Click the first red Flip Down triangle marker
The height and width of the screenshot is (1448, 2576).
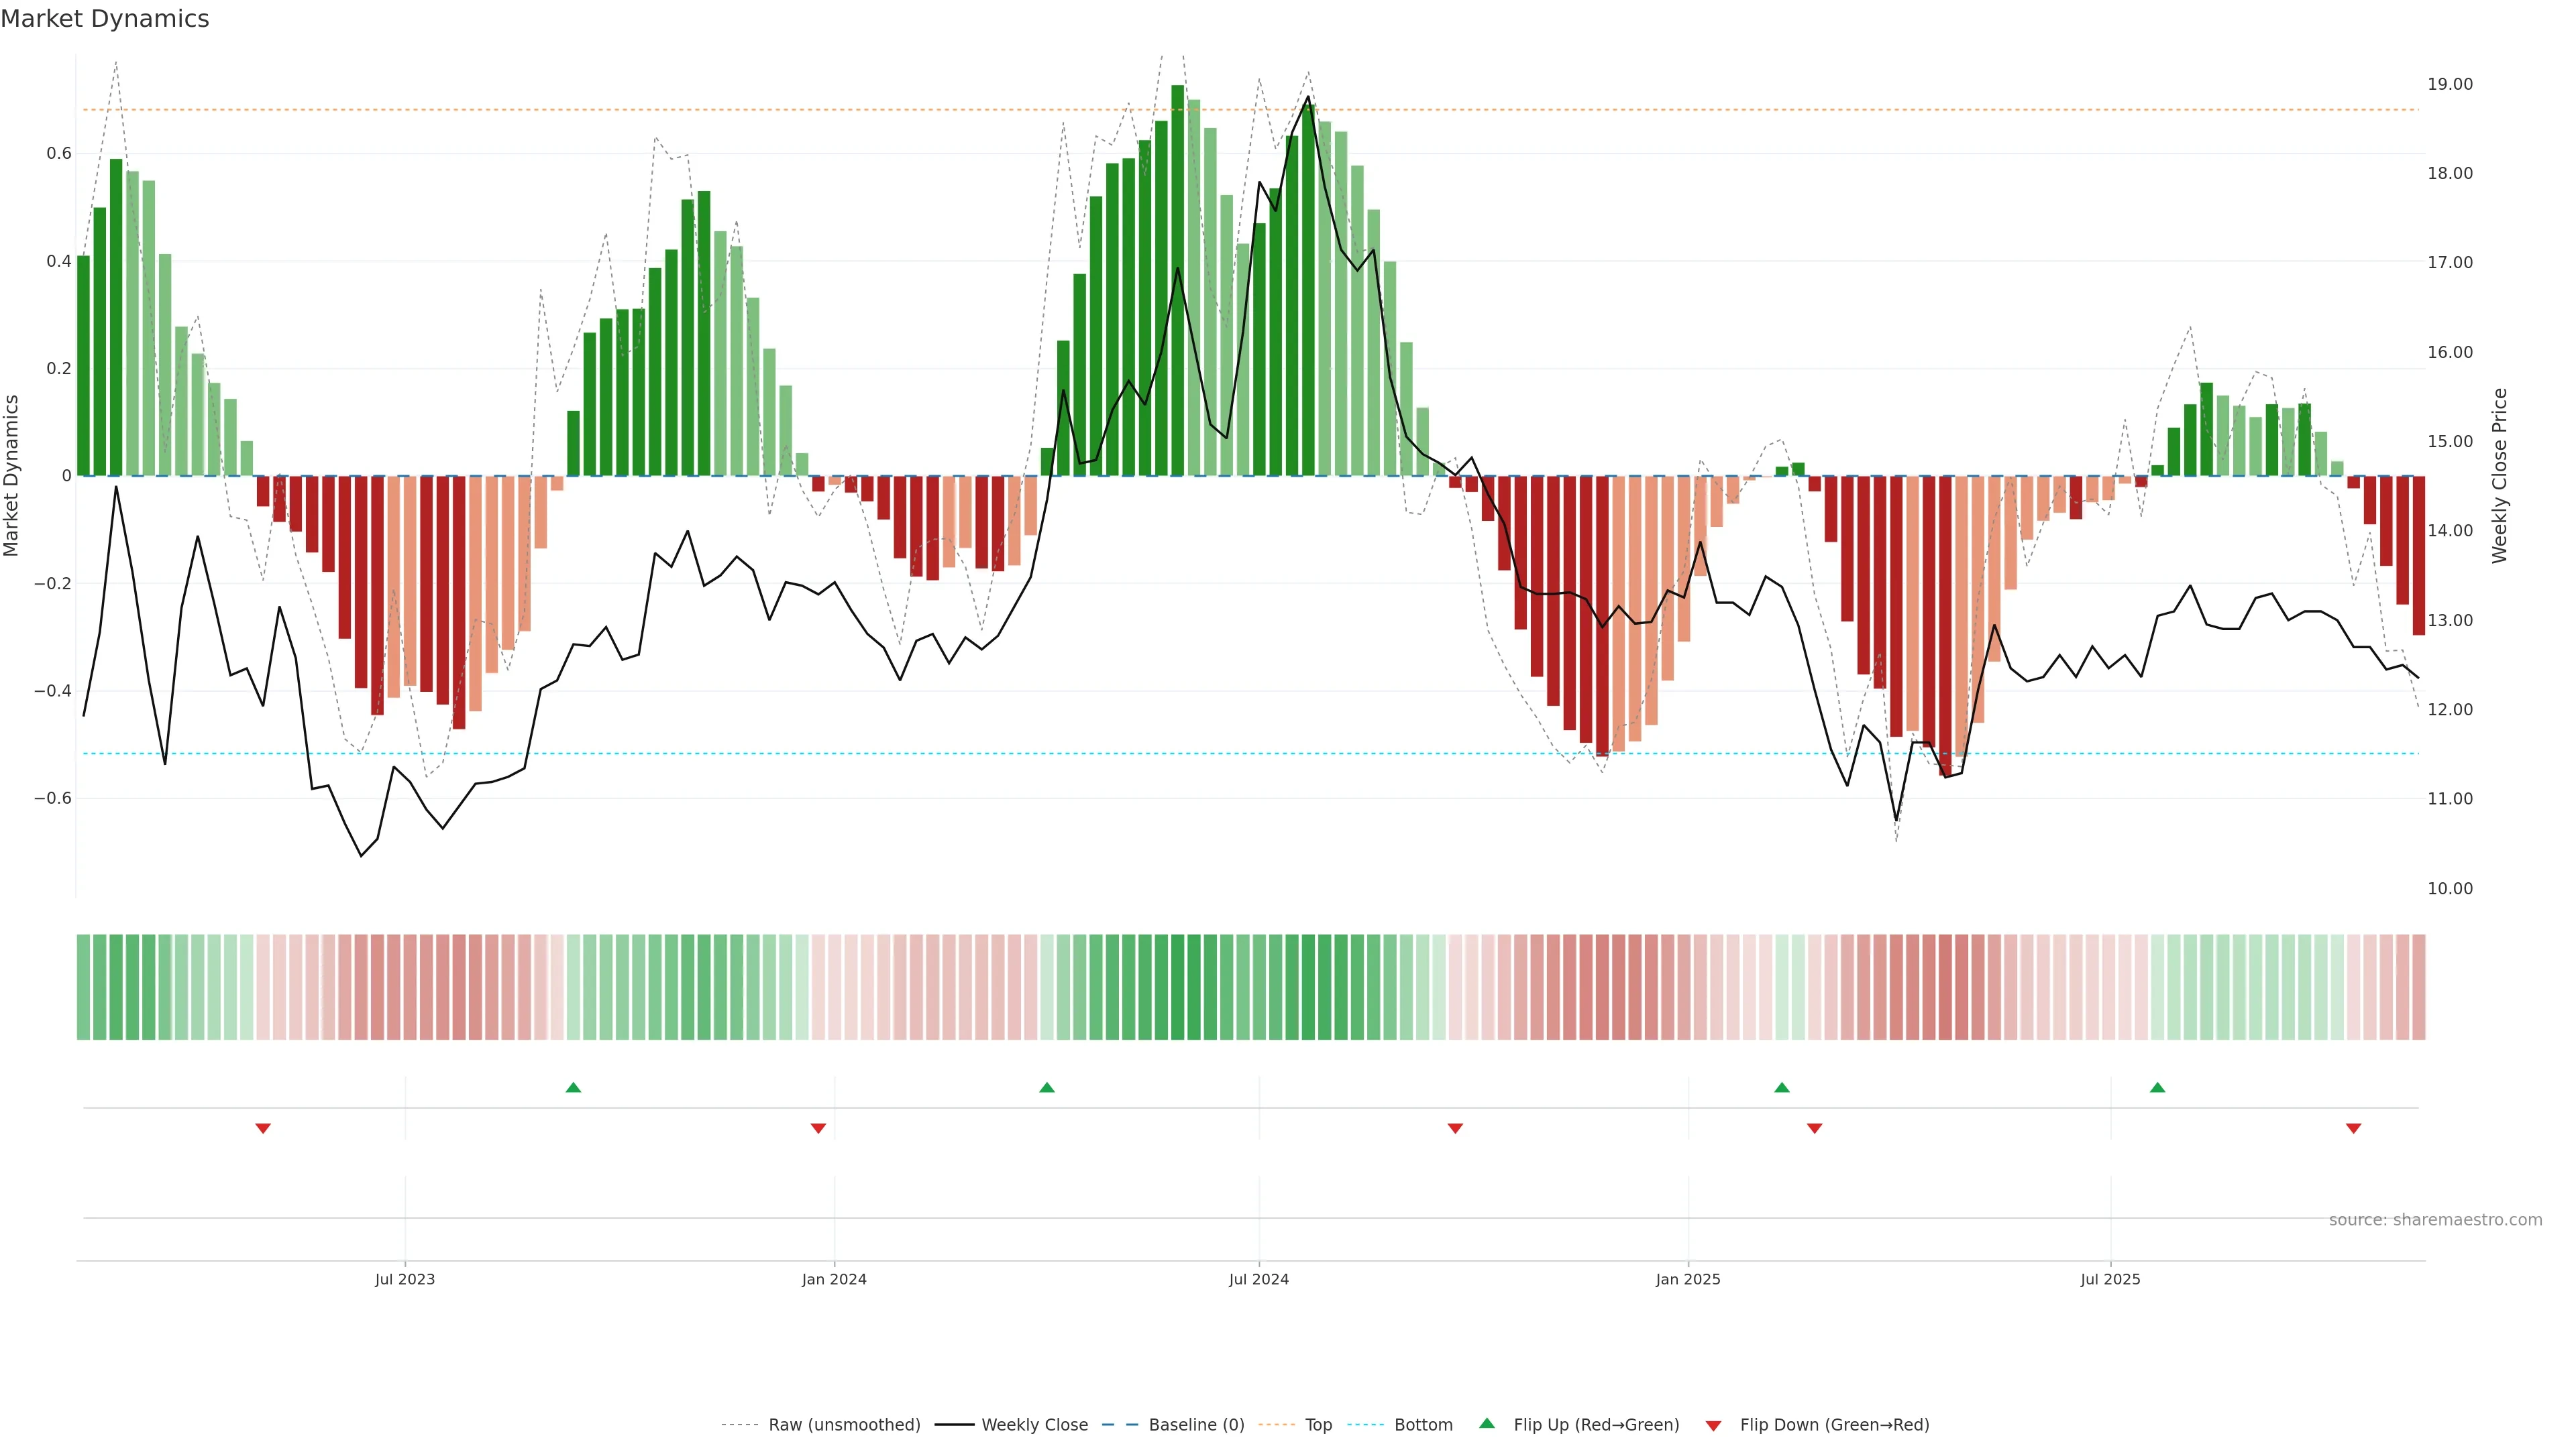coord(263,1128)
